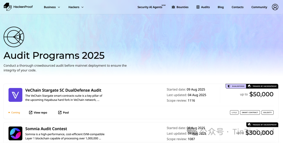283x143 pixels.
Task: Expand the Hackers dropdown chevron
Action: click(x=83, y=7)
